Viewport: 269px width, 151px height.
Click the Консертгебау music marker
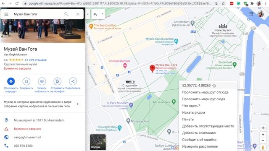coord(119,128)
